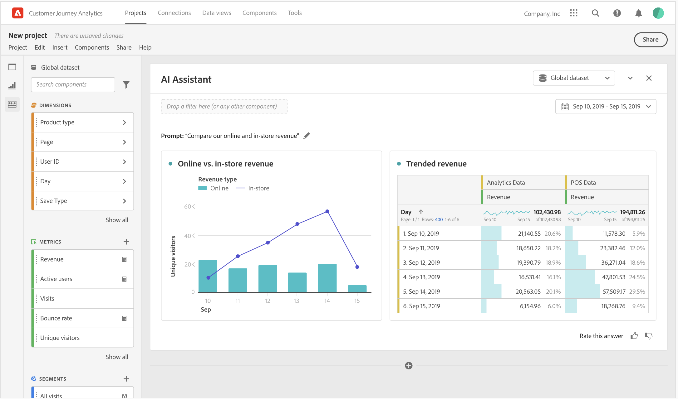Toggle Day column sort arrow

click(x=421, y=212)
